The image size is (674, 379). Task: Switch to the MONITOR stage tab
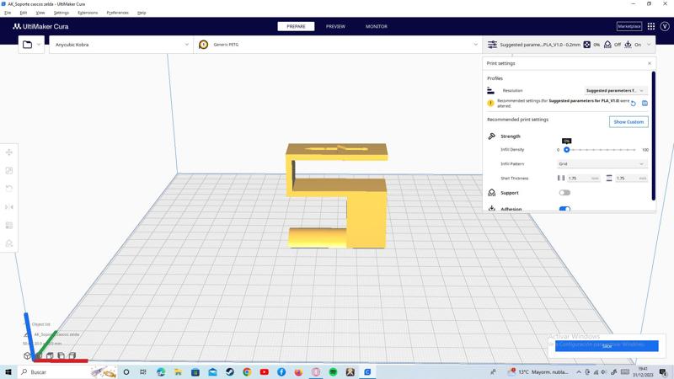(377, 26)
